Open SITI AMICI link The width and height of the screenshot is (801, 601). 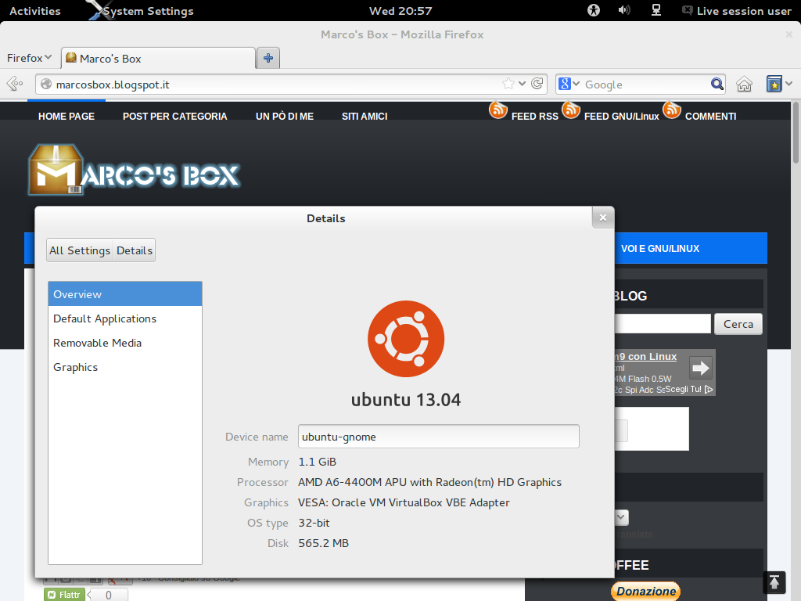(x=365, y=117)
